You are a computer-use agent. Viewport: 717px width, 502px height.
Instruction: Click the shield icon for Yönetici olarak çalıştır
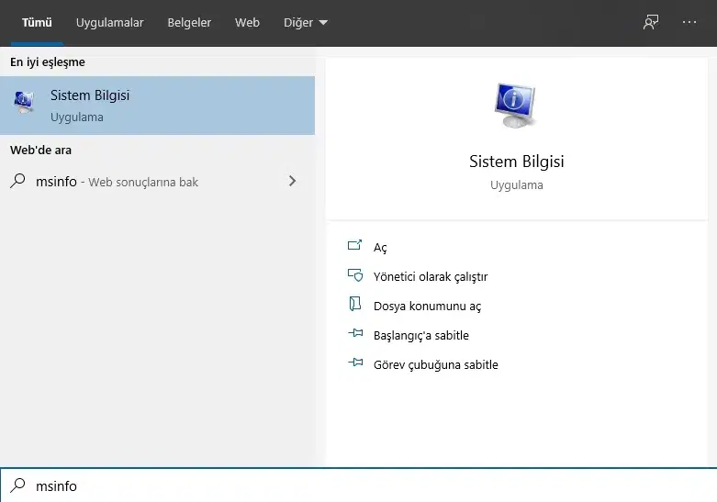(355, 275)
